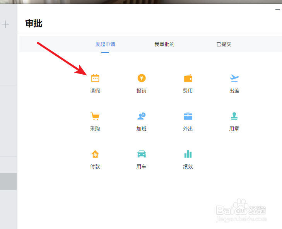
Task: Click the 加班 label text
Action: 141,129
